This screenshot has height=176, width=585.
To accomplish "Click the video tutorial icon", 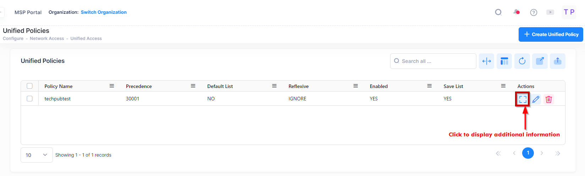I will pyautogui.click(x=550, y=12).
